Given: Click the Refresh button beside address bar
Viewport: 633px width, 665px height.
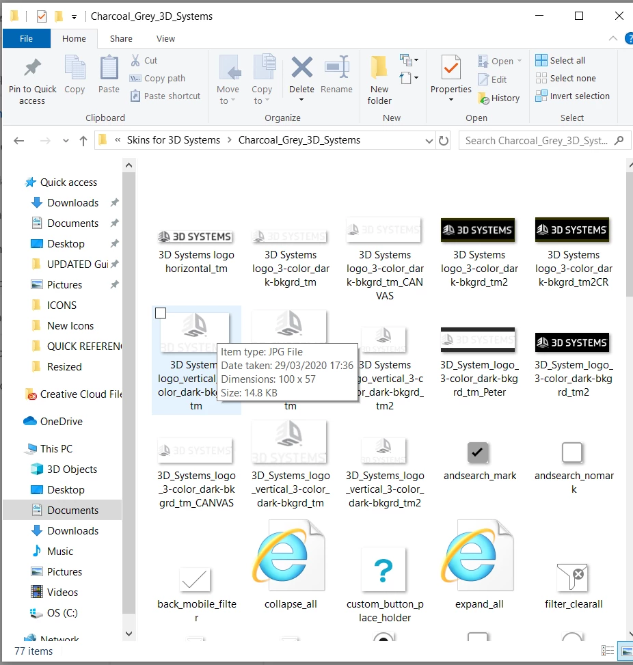Looking at the screenshot, I should [x=444, y=140].
